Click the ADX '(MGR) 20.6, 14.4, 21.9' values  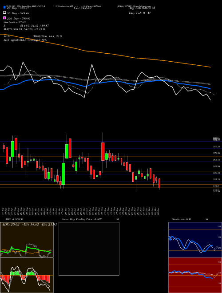[x=47, y=36]
